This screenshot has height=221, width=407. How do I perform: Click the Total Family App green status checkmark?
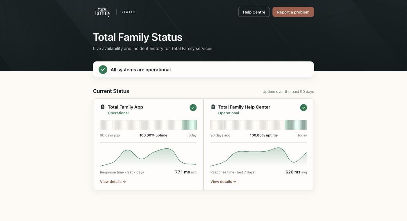click(193, 108)
